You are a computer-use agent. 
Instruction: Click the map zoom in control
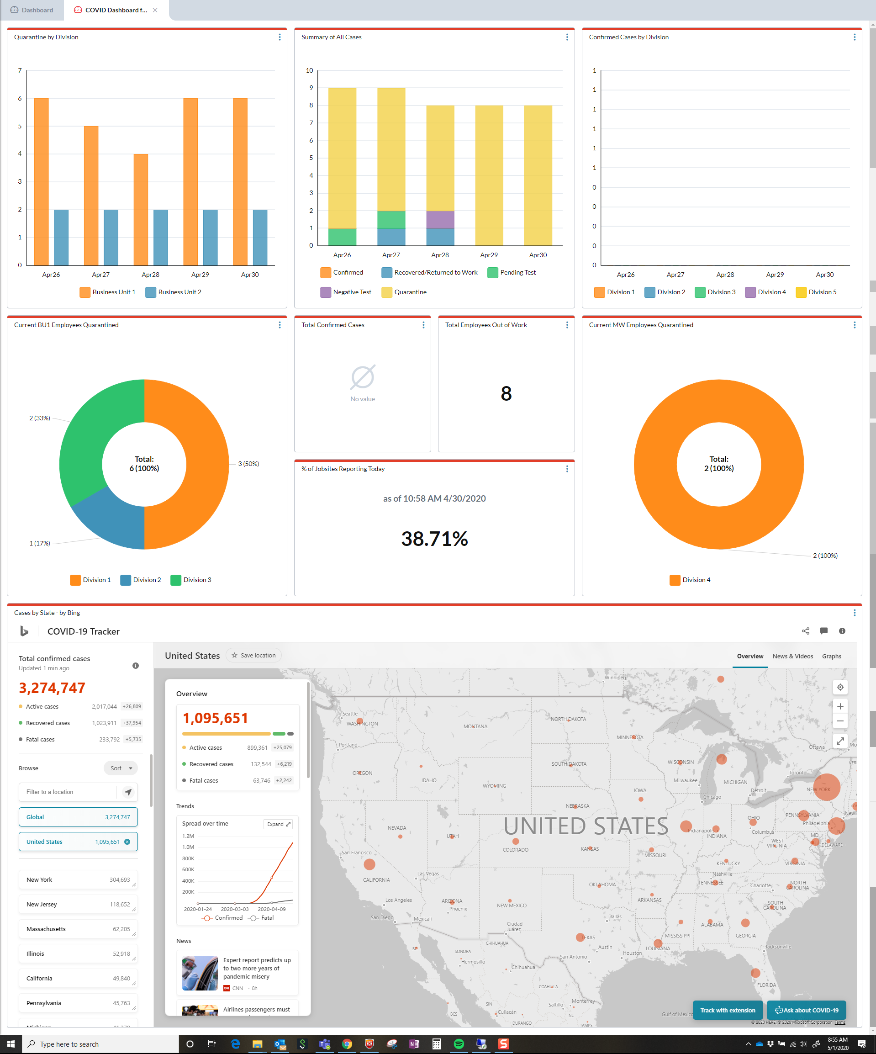(840, 706)
